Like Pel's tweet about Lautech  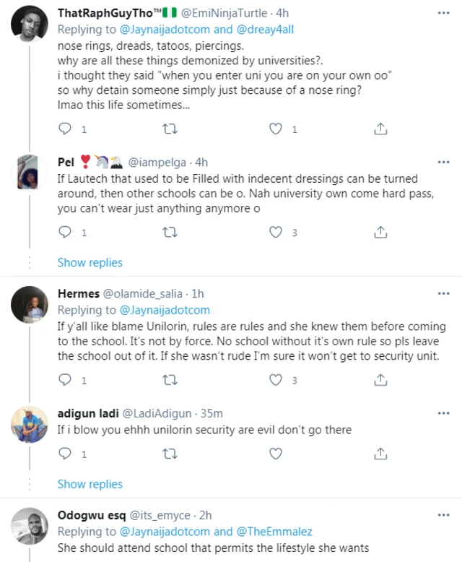275,233
